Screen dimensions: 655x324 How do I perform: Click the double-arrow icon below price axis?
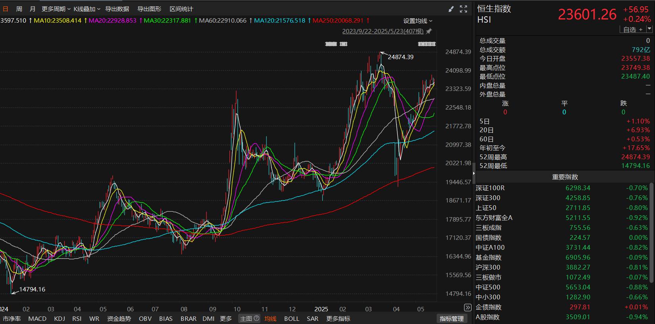coord(468,308)
